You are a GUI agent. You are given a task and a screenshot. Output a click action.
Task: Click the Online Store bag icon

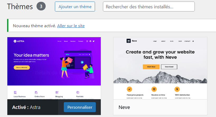[x=36, y=92]
